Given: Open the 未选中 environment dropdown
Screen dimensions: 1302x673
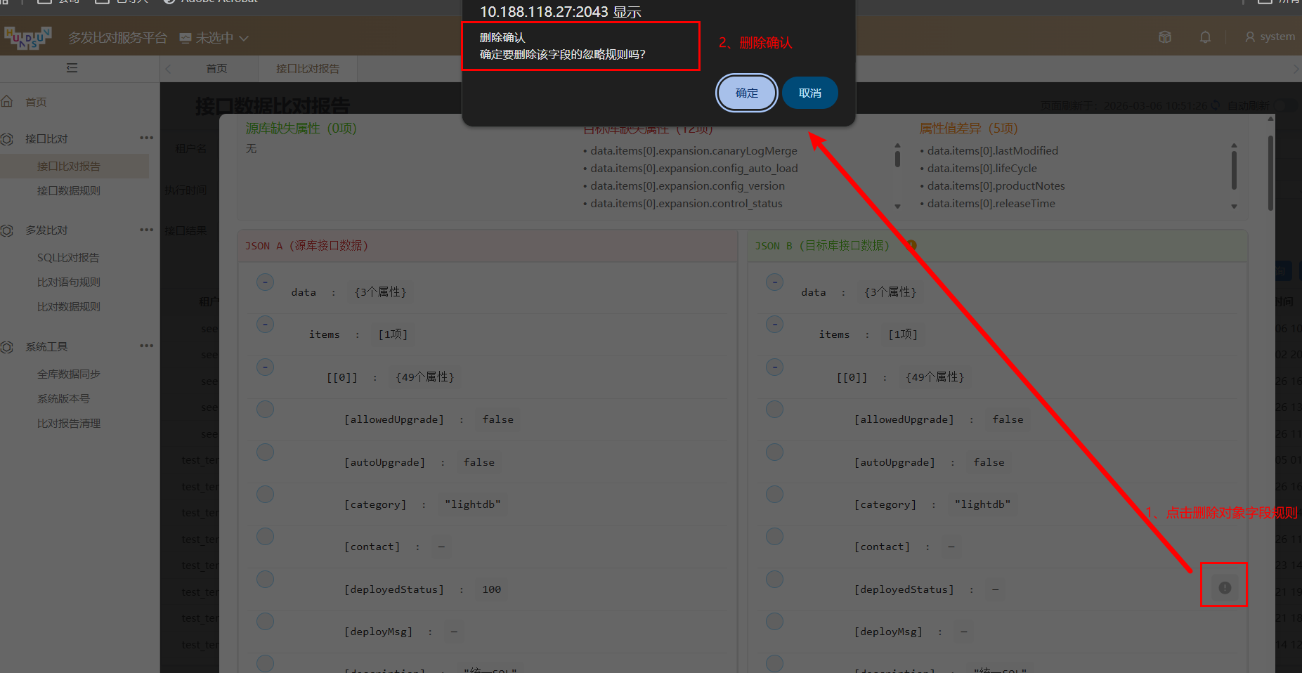Looking at the screenshot, I should [x=214, y=38].
